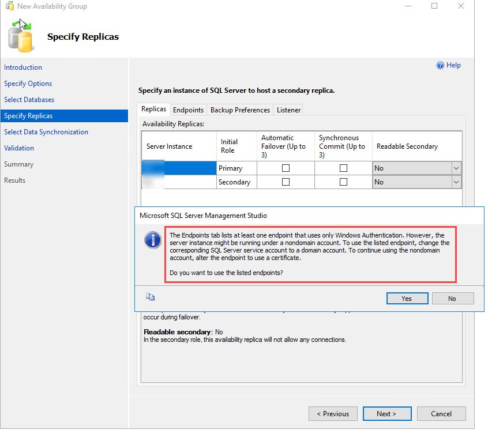Select the Primary server instance cell
This screenshot has height=437, width=488.
click(179, 168)
